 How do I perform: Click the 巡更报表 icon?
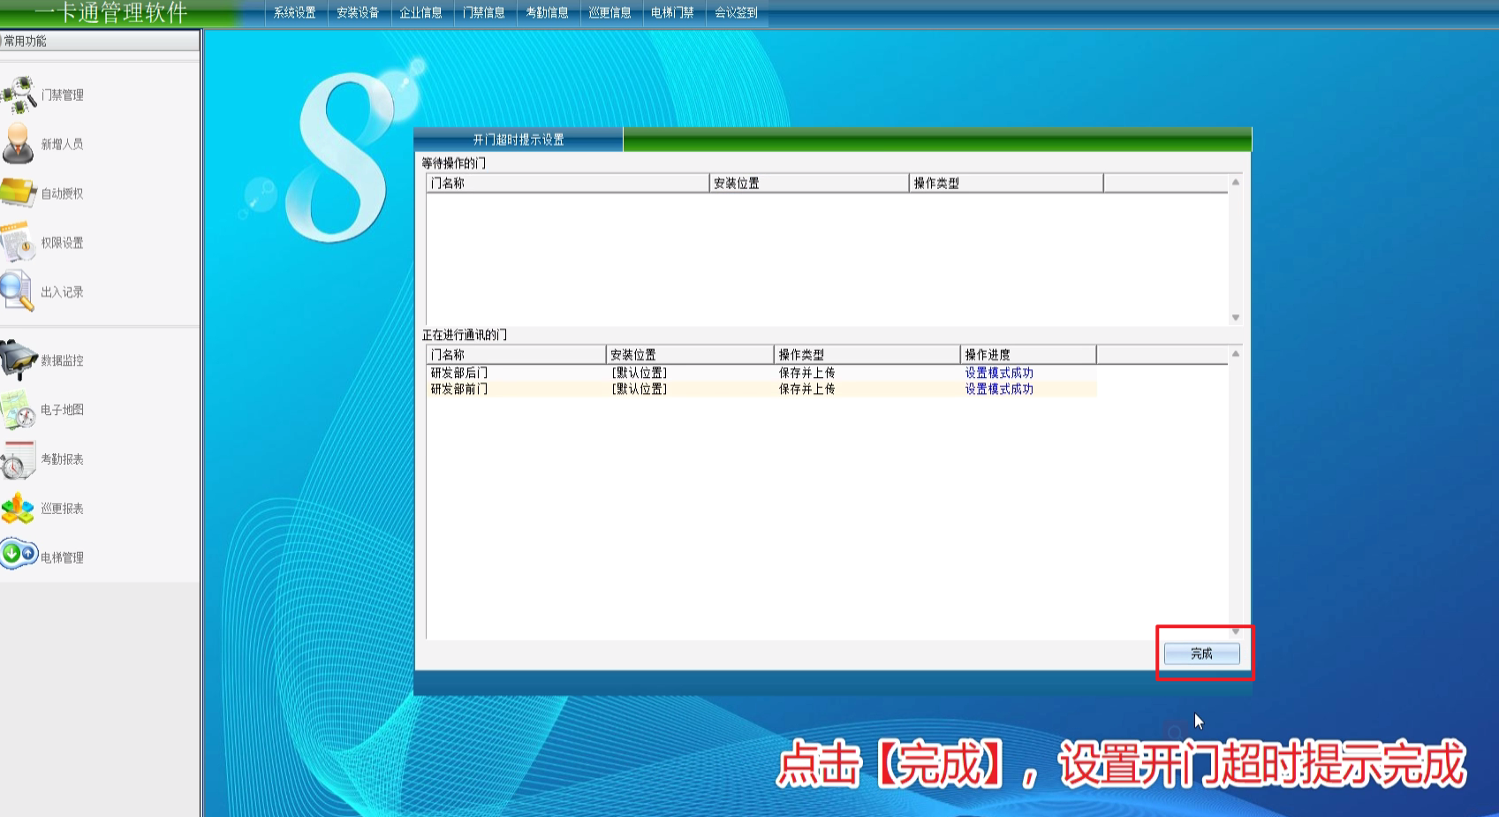coord(18,509)
